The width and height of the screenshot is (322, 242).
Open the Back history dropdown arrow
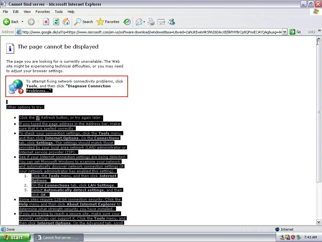click(22, 22)
